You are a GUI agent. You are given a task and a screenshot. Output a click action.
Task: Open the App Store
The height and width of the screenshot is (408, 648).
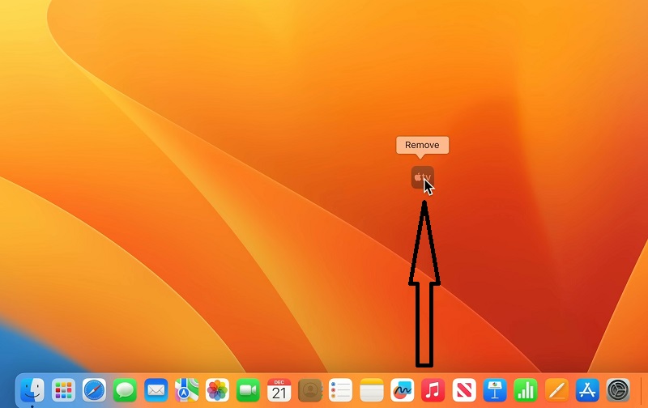[587, 390]
